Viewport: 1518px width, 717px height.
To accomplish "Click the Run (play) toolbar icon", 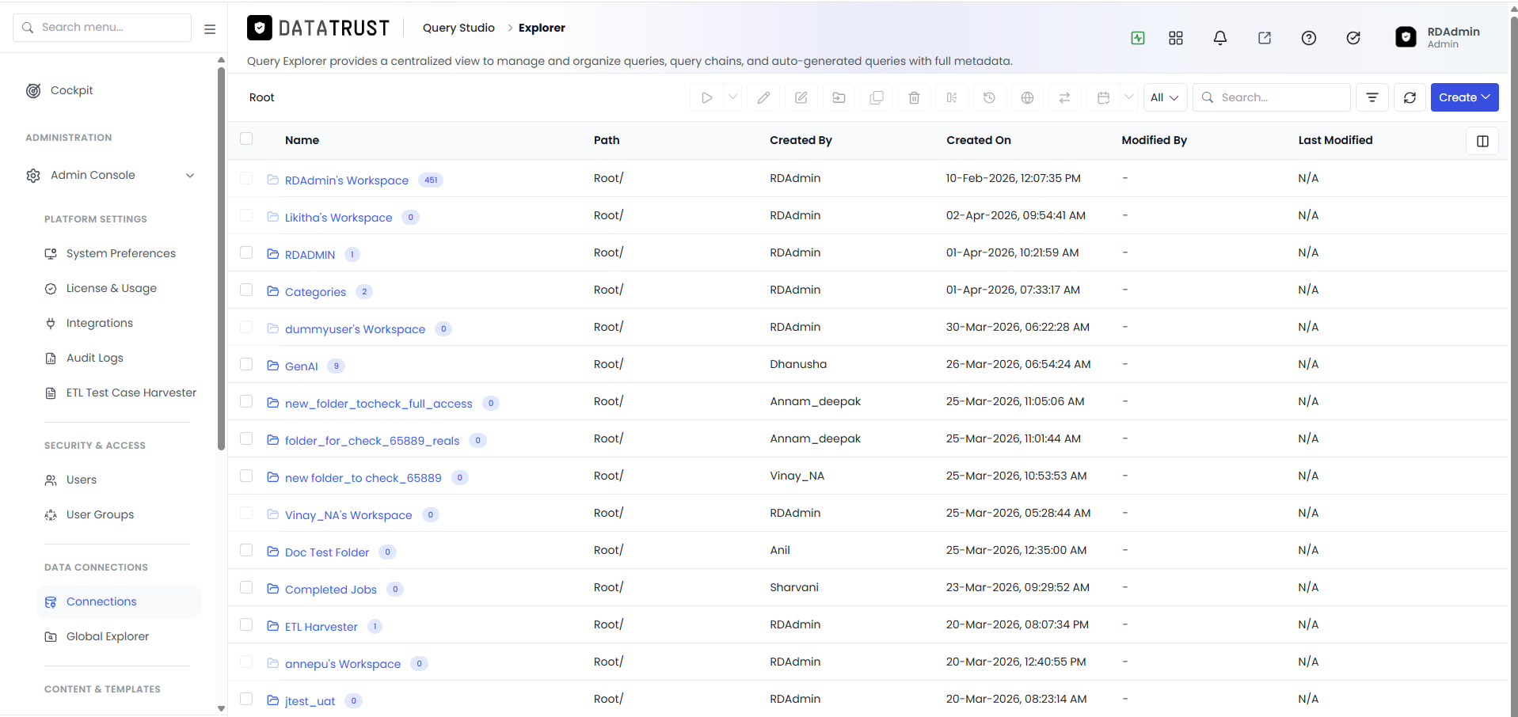I will 706,97.
